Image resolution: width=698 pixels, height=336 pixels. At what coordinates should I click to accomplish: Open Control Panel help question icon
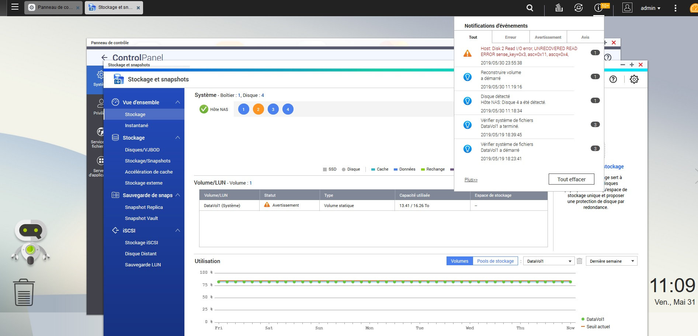[x=608, y=57]
